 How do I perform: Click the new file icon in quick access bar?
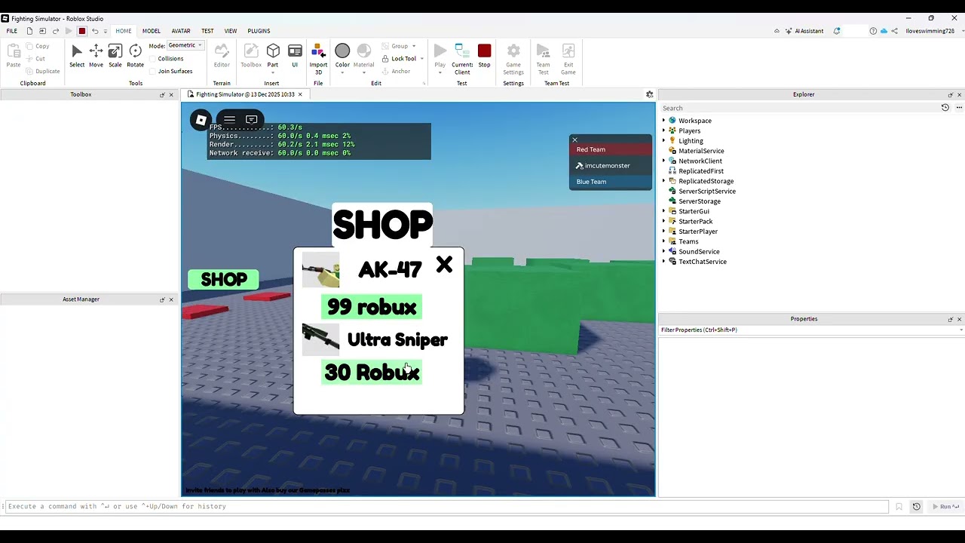[29, 31]
